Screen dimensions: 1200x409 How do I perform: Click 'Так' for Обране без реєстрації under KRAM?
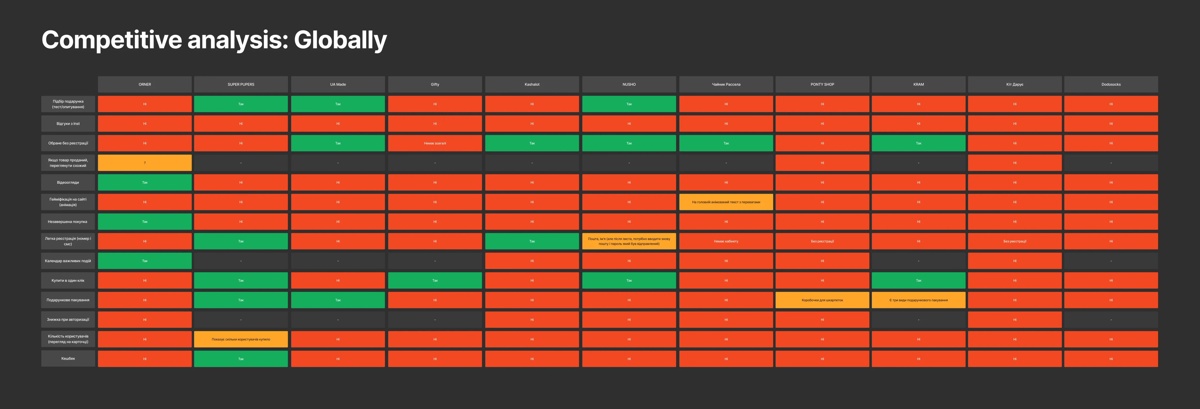tap(919, 143)
